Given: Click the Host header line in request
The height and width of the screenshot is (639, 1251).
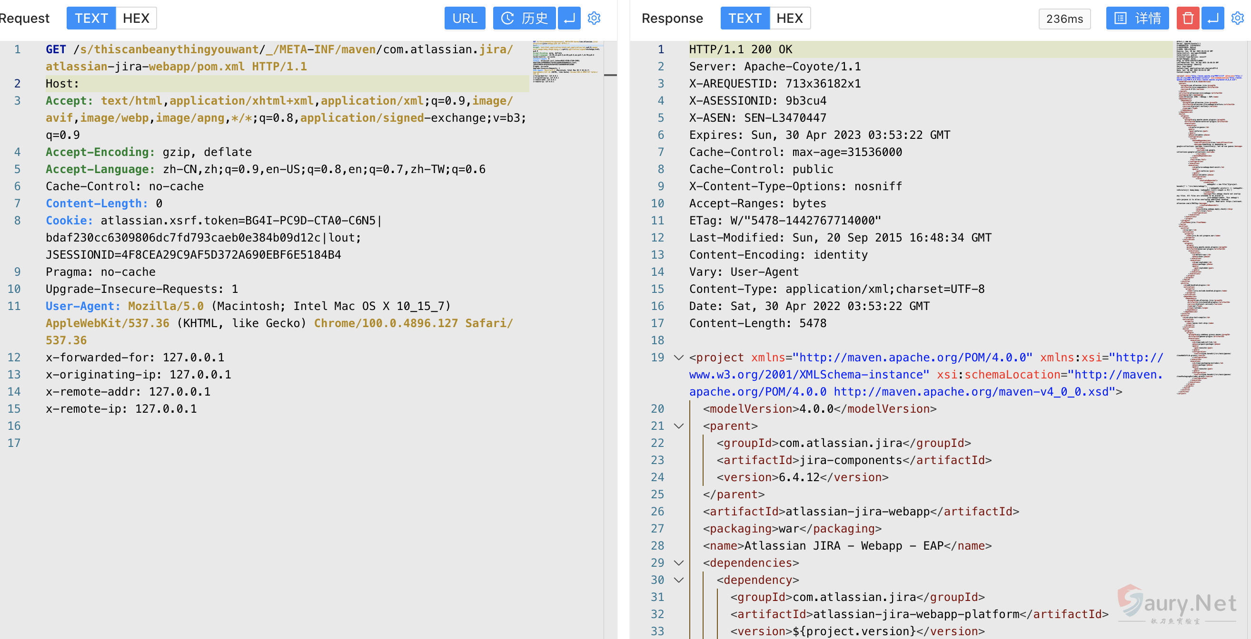Looking at the screenshot, I should pyautogui.click(x=62, y=84).
